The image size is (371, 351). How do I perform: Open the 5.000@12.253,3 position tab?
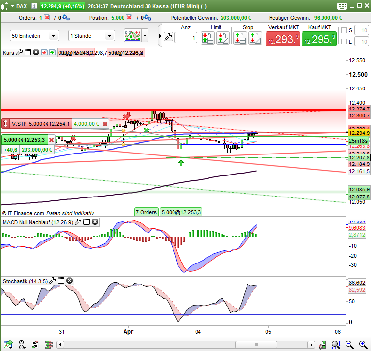[181, 212]
